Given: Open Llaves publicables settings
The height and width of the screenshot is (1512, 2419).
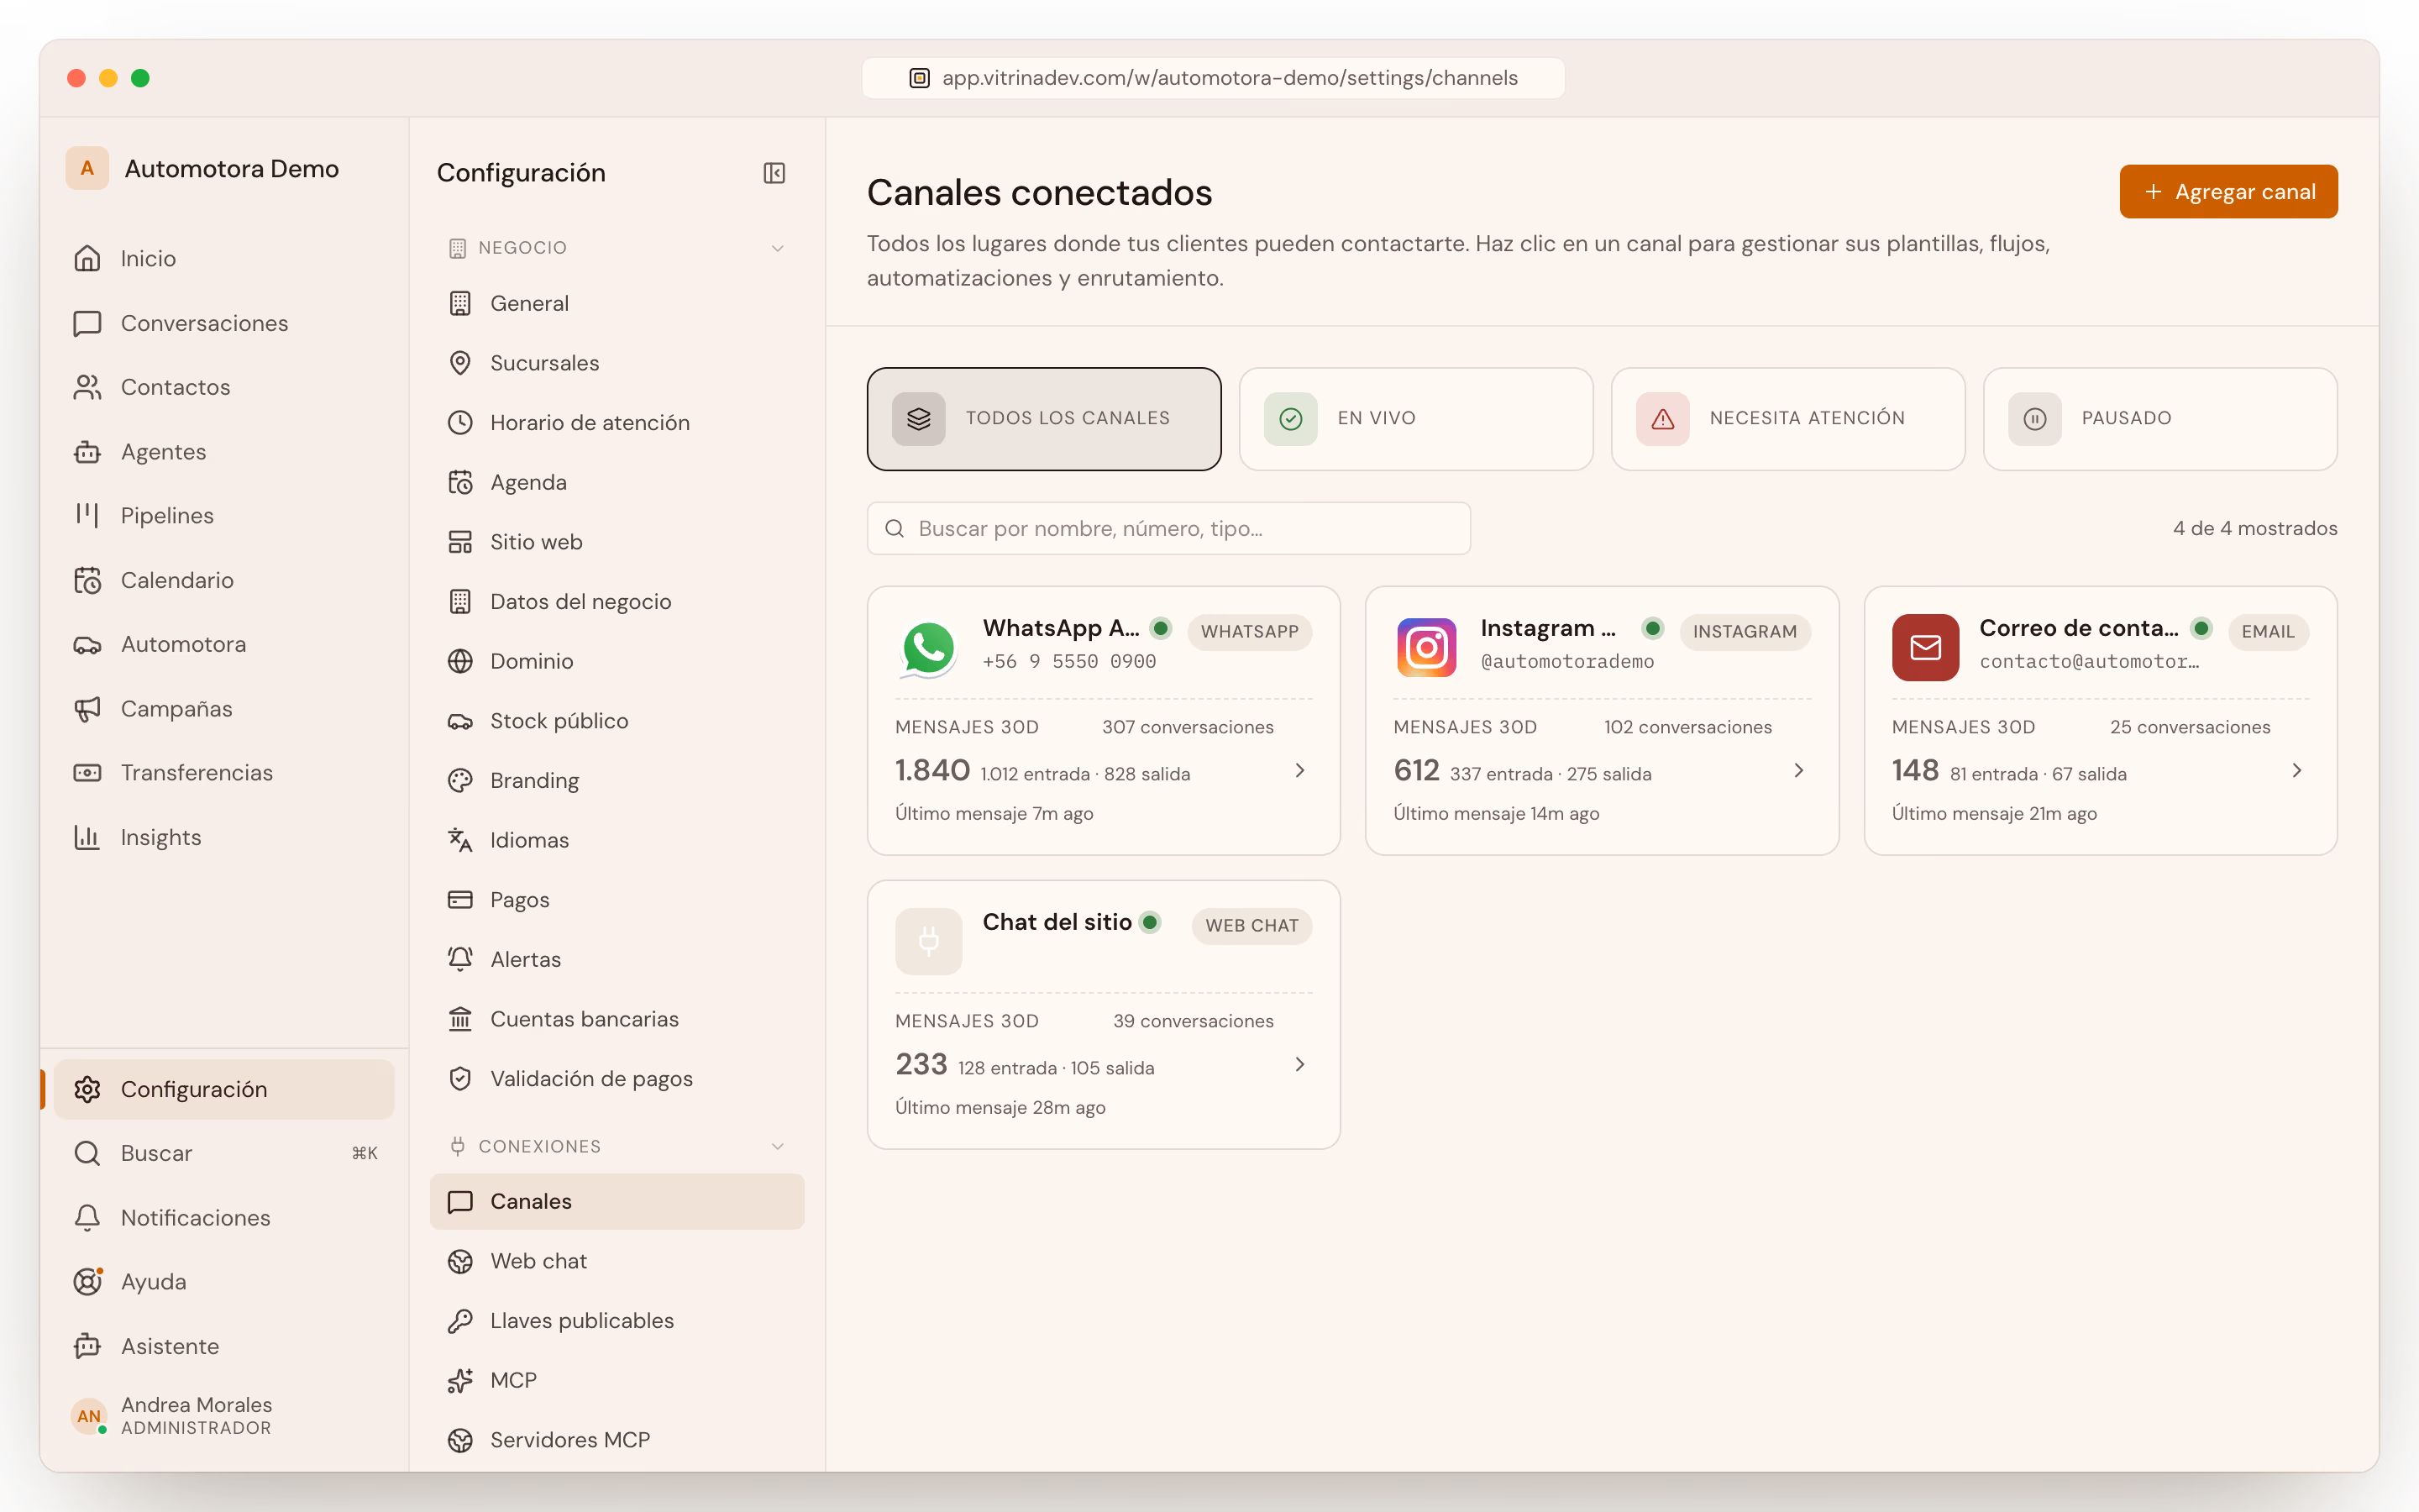Looking at the screenshot, I should [617, 1321].
